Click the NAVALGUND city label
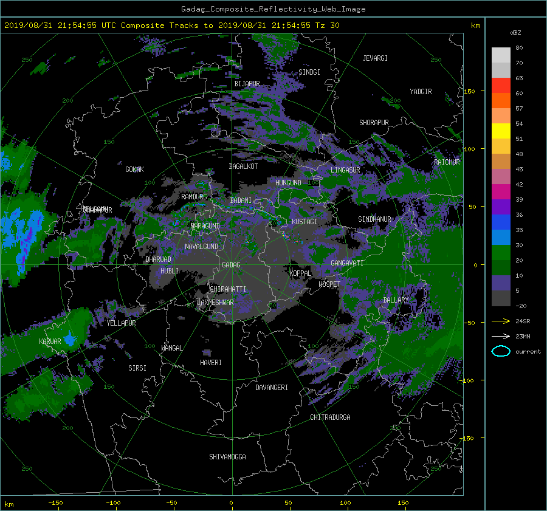Viewport: 547px width, 511px height. coord(201,247)
